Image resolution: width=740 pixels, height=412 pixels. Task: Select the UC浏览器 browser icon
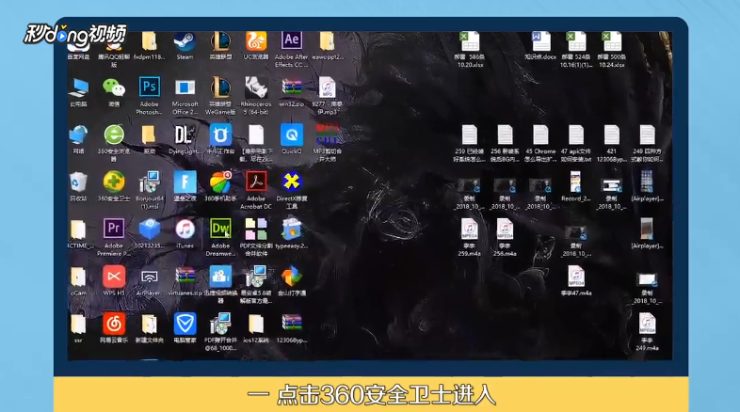pyautogui.click(x=256, y=42)
